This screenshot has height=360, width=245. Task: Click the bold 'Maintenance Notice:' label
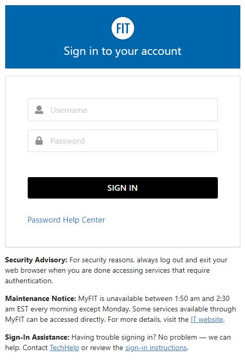(x=40, y=298)
